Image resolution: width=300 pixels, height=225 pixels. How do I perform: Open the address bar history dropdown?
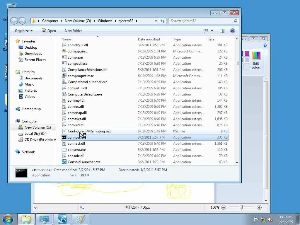[x=156, y=21]
